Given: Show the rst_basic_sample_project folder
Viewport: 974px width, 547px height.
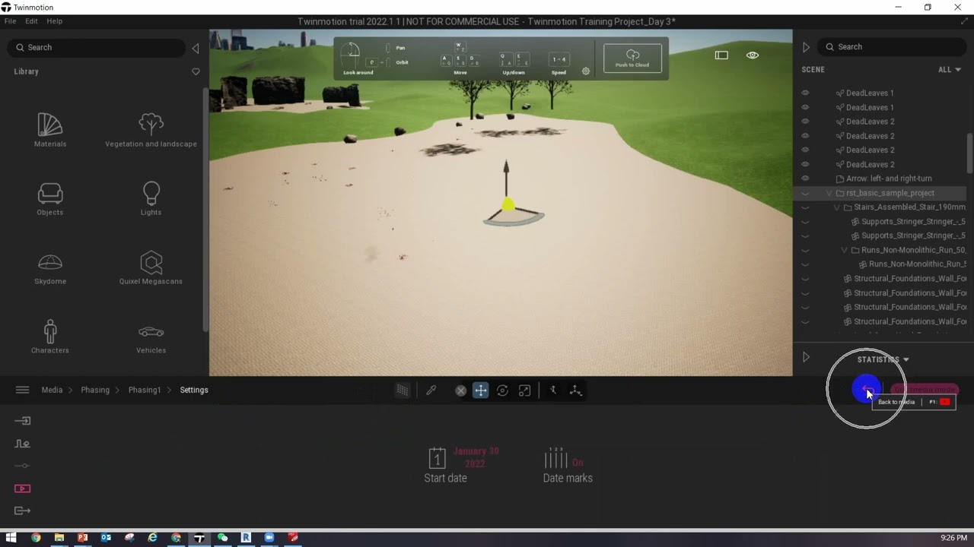Looking at the screenshot, I should tap(805, 193).
